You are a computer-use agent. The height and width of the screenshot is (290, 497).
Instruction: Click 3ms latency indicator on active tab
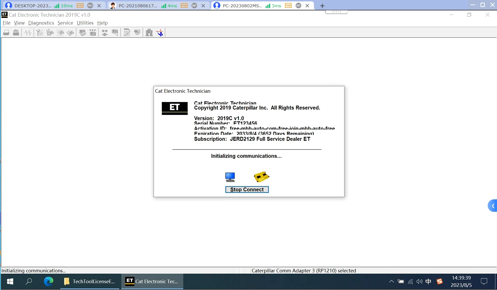[x=273, y=6]
